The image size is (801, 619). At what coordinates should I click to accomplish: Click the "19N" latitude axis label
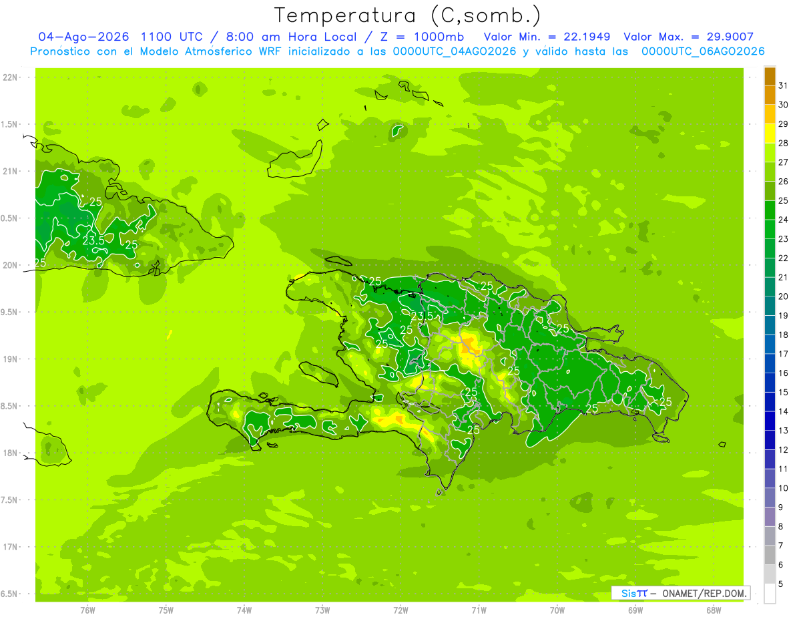(9, 359)
